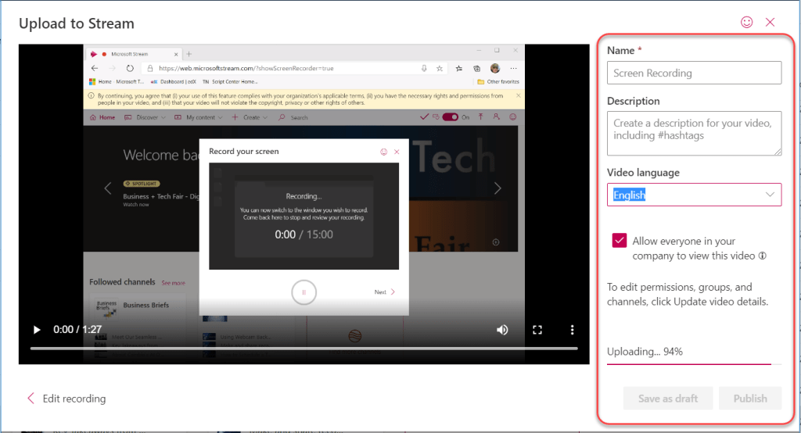Click the Uploading 94% progress bar

click(x=694, y=364)
